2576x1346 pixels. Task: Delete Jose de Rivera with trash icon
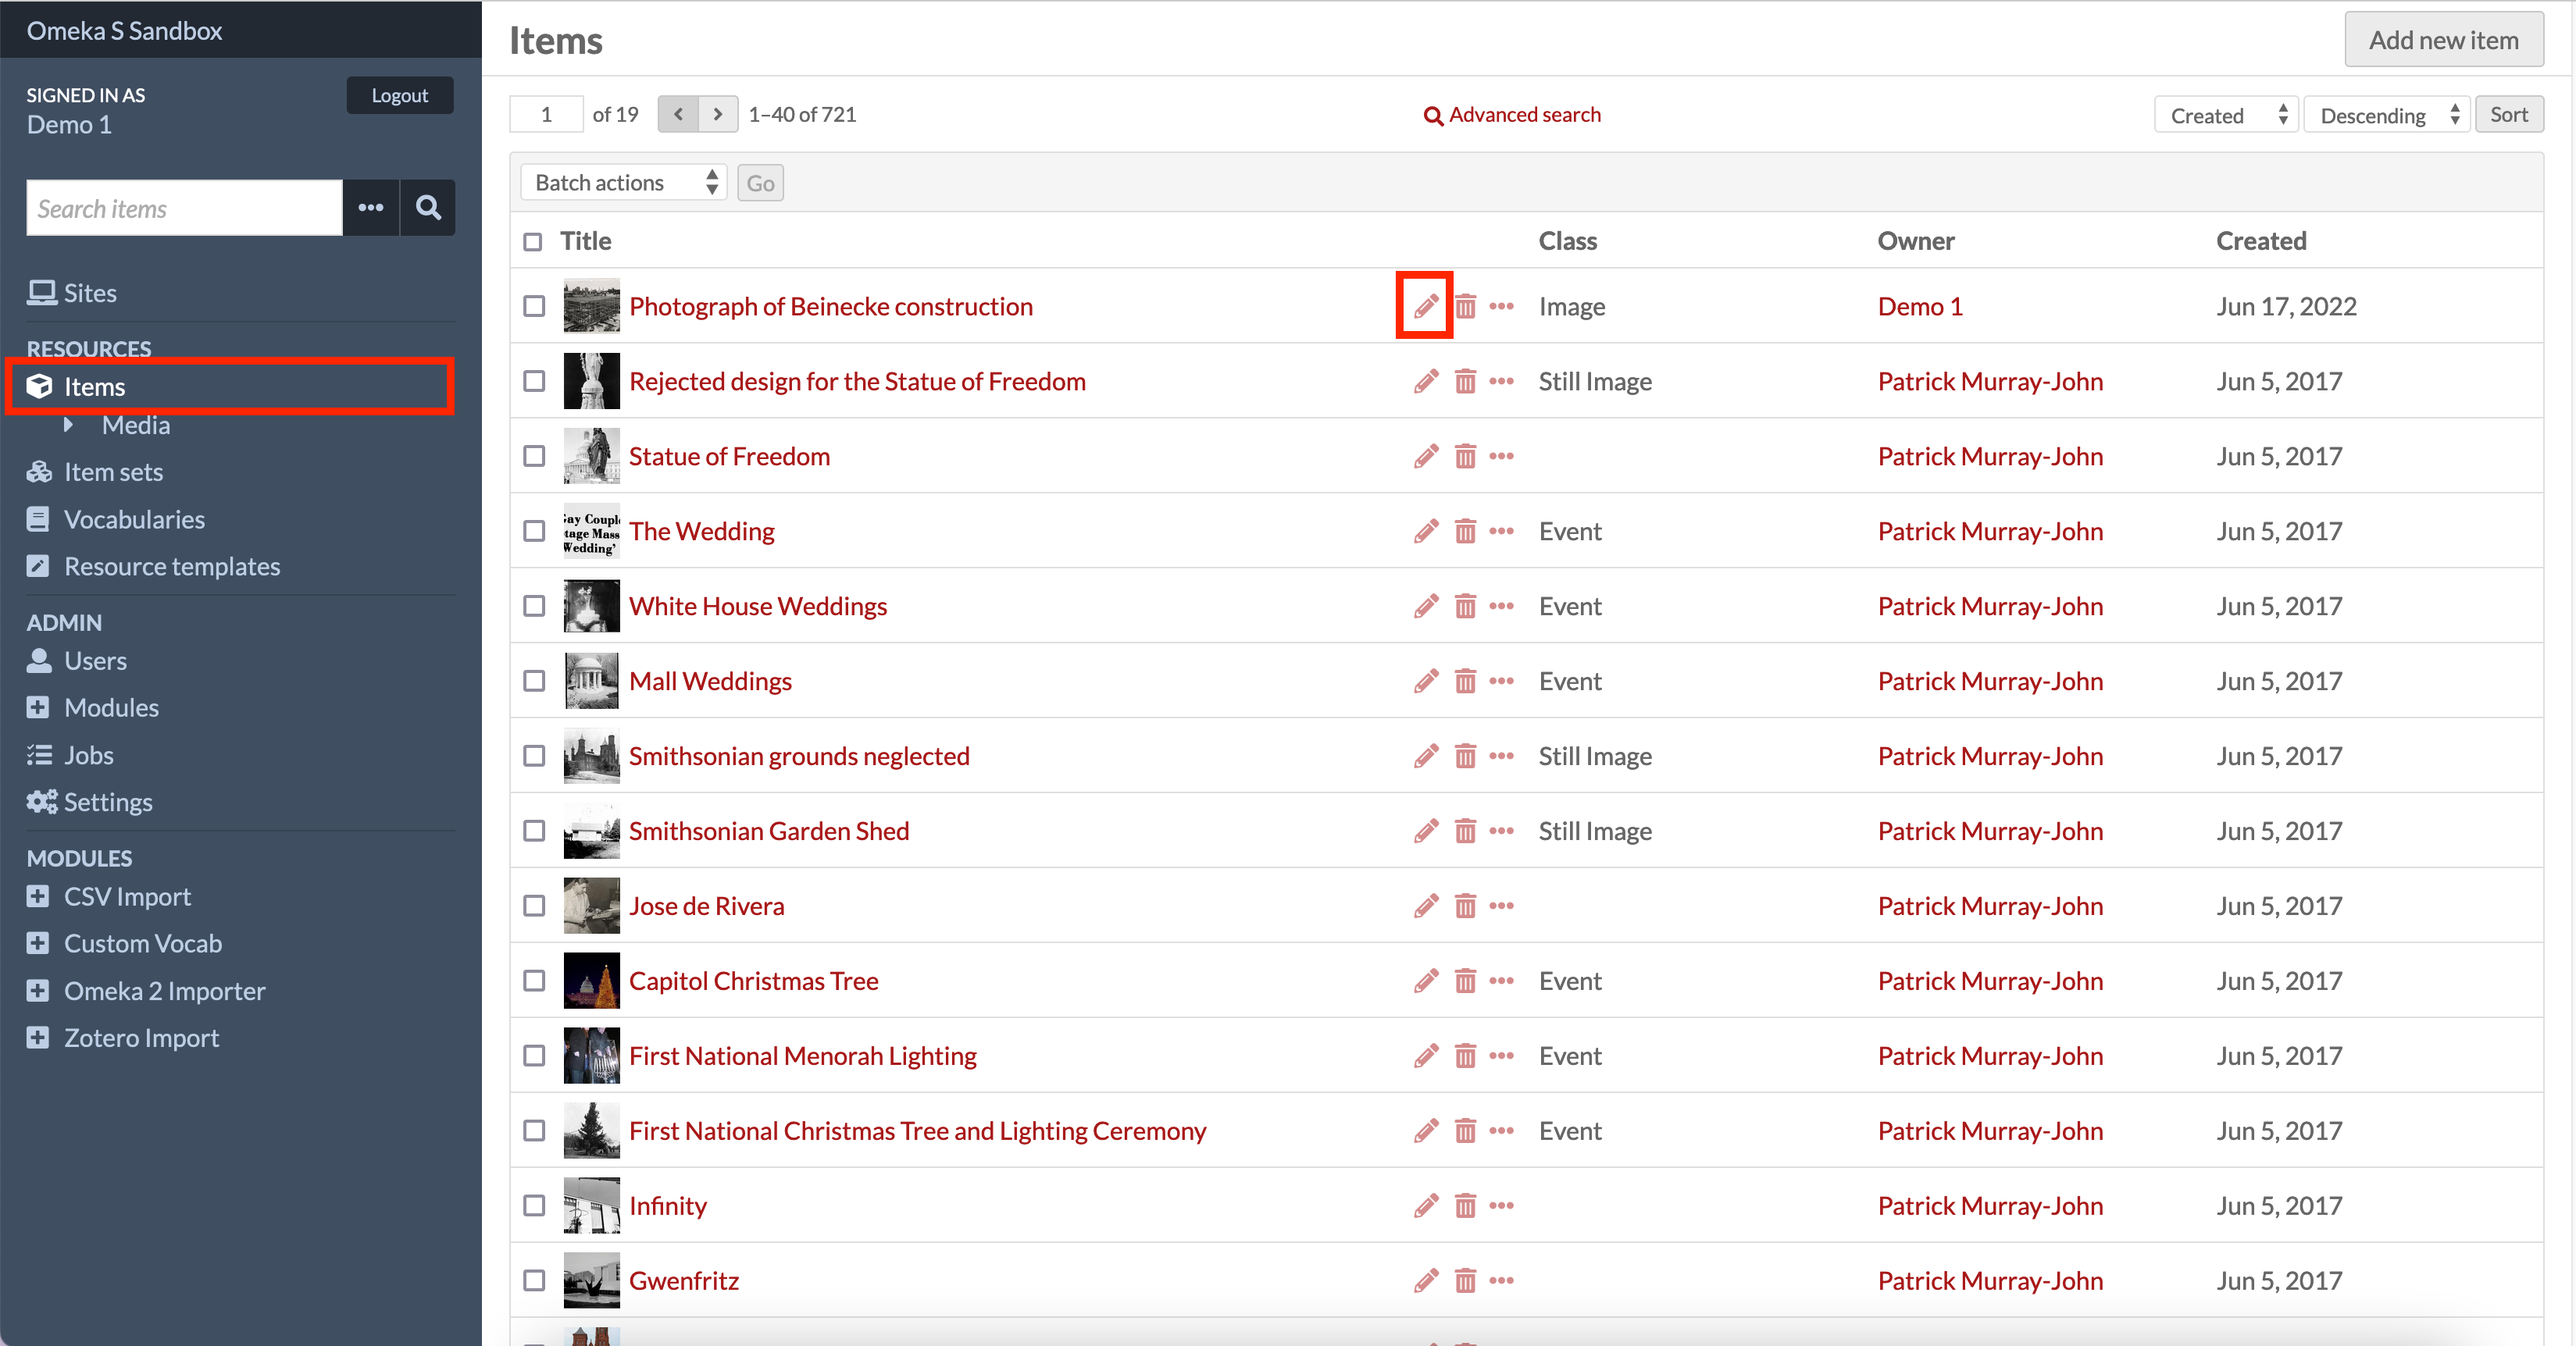1465,906
